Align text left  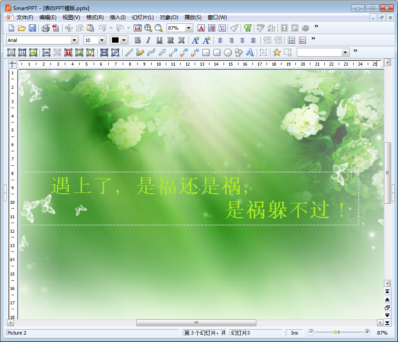point(220,40)
